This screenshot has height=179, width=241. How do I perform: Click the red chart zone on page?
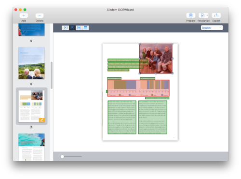138,88
